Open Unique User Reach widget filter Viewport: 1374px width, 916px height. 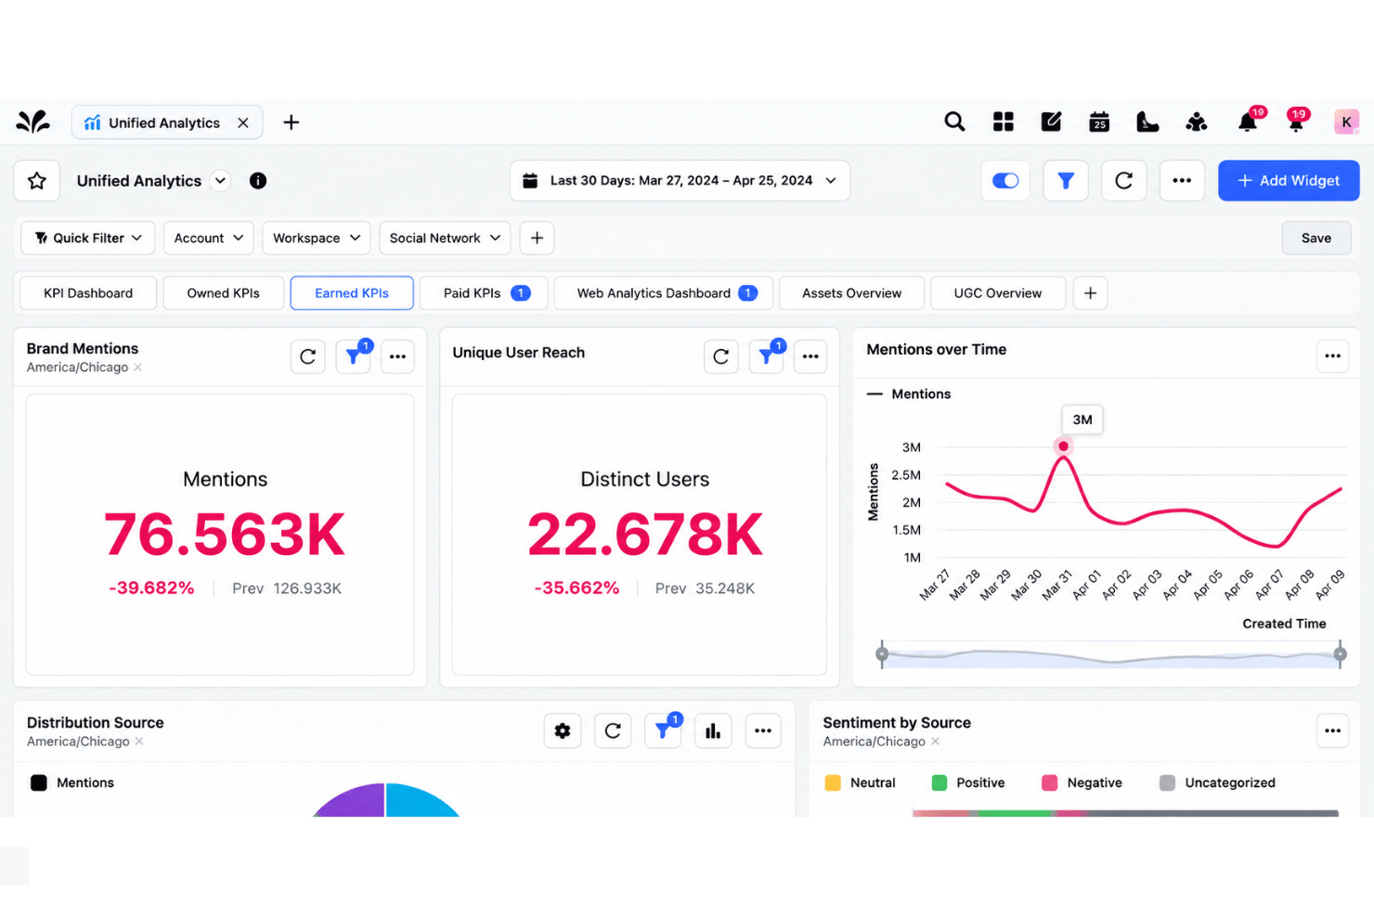[766, 356]
